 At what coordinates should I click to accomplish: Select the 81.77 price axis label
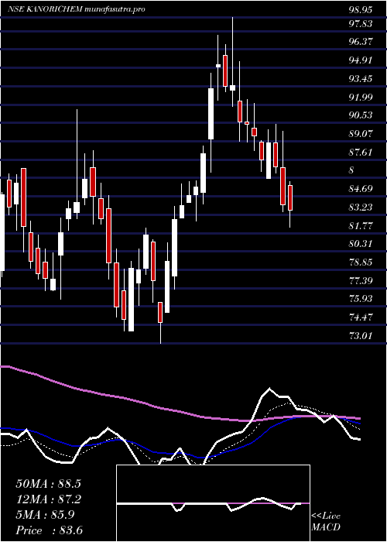(x=361, y=226)
